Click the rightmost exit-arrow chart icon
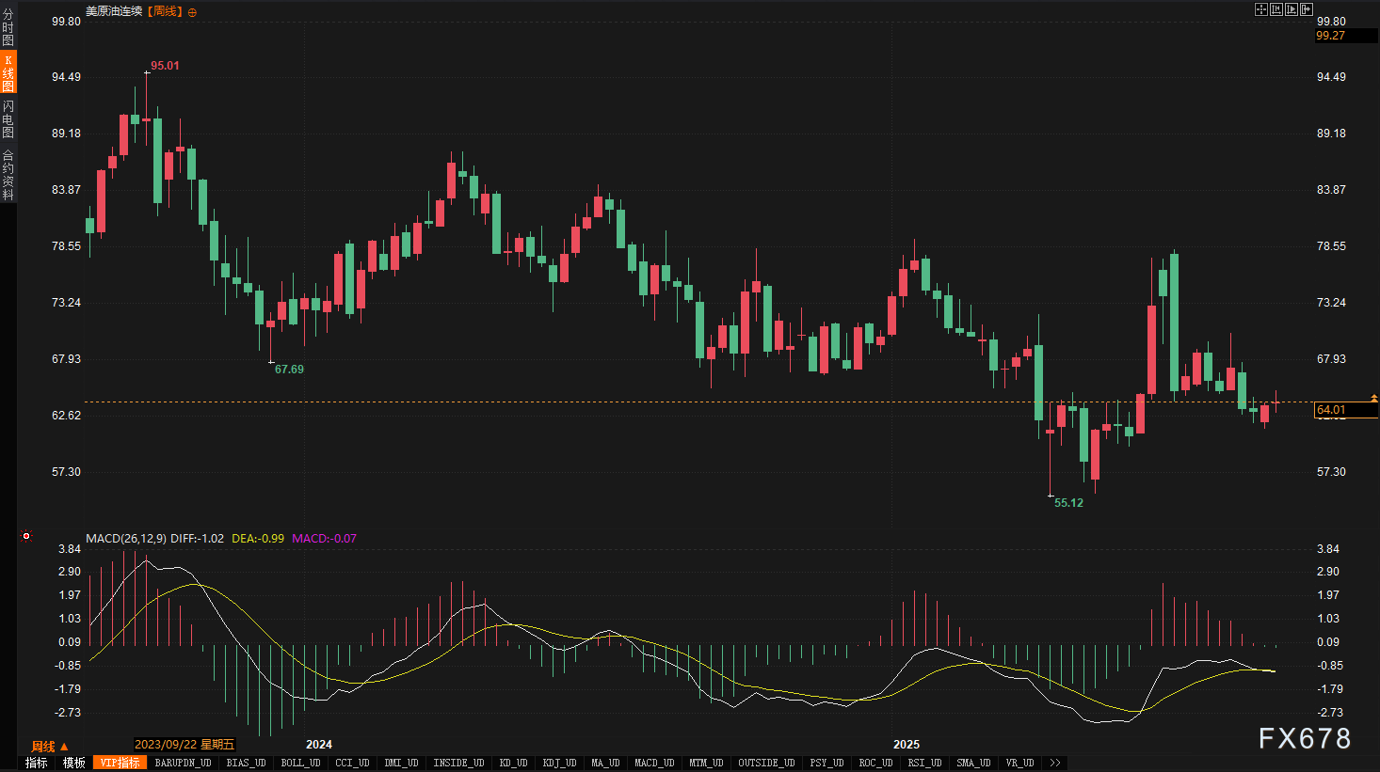The width and height of the screenshot is (1380, 772). point(1307,9)
